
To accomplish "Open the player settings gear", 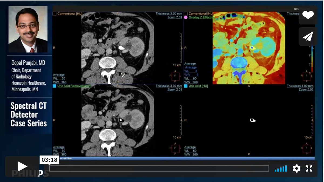I will pos(296,169).
